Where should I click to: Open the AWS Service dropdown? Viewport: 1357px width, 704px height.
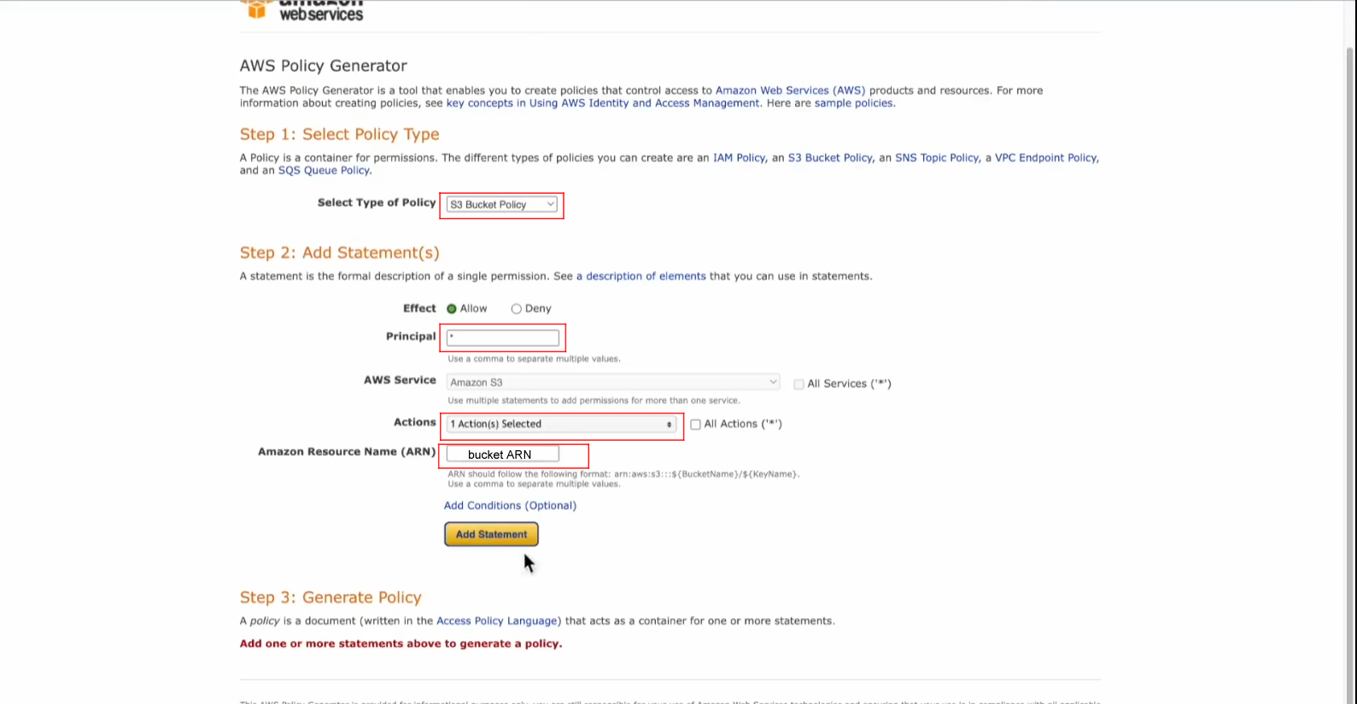pos(613,382)
